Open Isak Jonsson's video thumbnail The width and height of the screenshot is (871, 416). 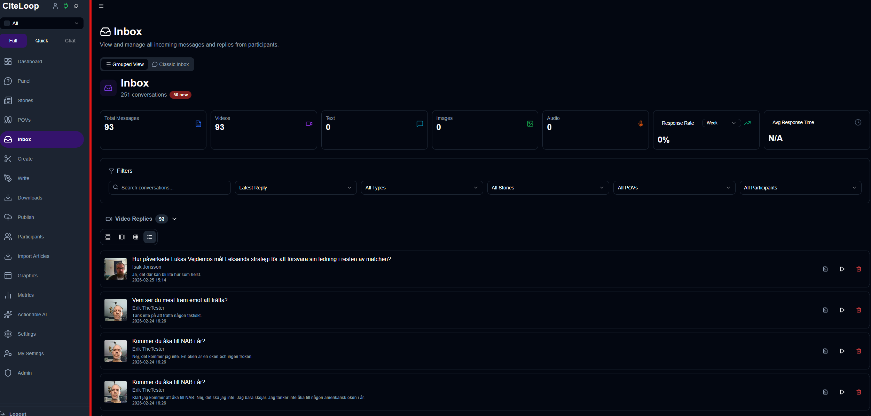116,269
